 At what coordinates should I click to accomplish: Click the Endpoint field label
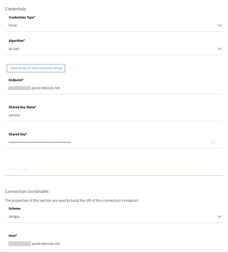pos(16,80)
